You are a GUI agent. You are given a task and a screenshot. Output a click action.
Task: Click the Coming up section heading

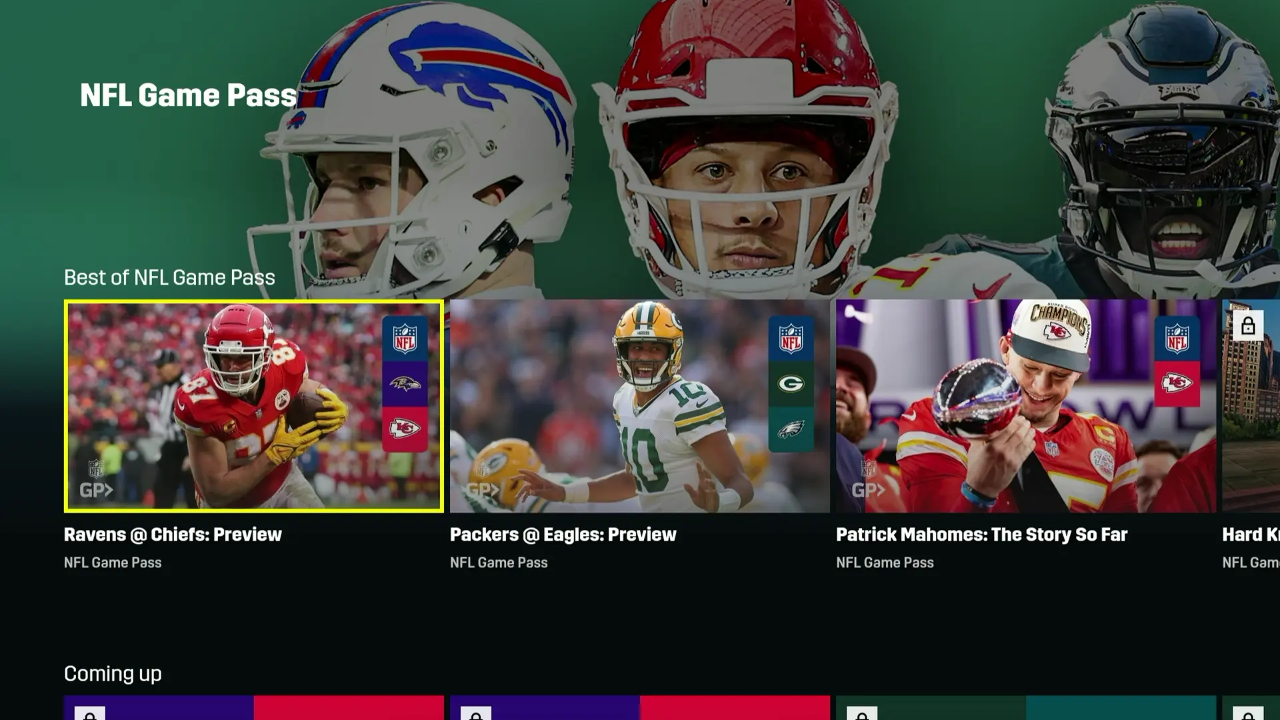pyautogui.click(x=113, y=674)
